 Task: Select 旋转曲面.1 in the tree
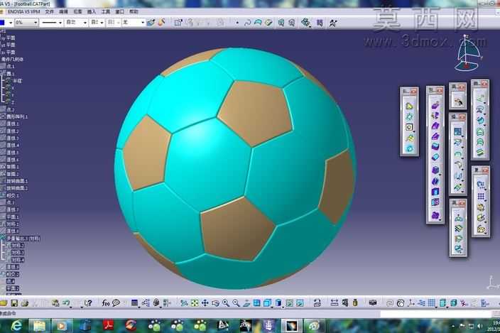click(16, 181)
